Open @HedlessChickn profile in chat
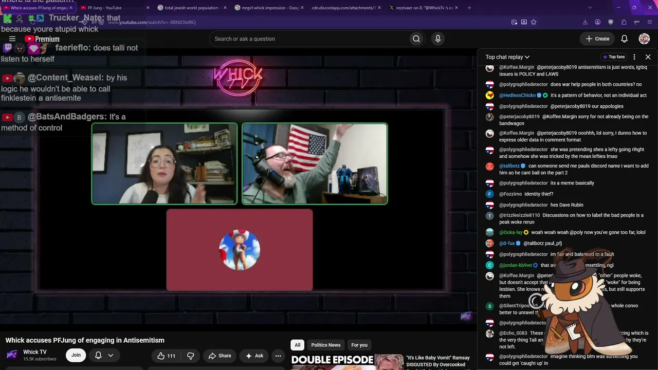This screenshot has height=370, width=658. [517, 95]
